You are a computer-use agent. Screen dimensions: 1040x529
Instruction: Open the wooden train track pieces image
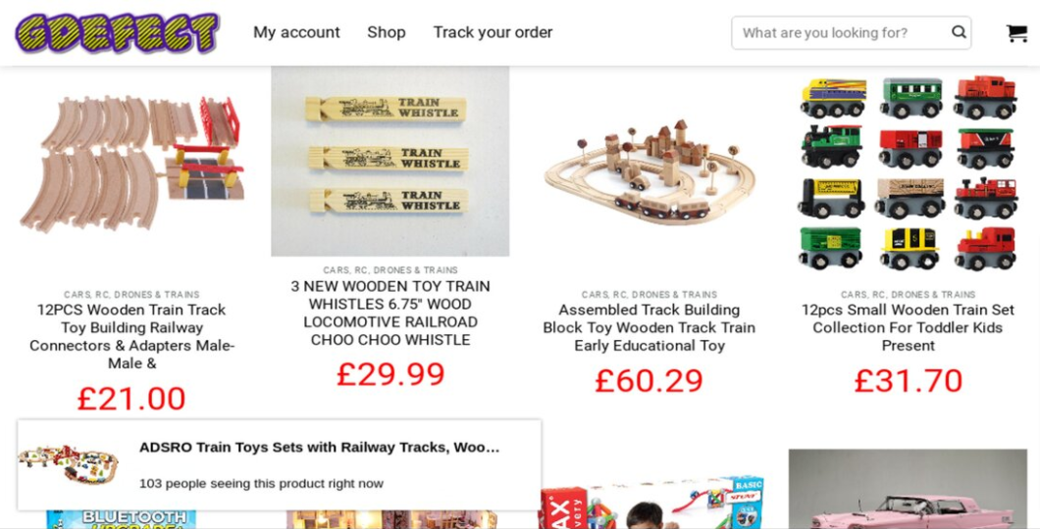click(131, 162)
